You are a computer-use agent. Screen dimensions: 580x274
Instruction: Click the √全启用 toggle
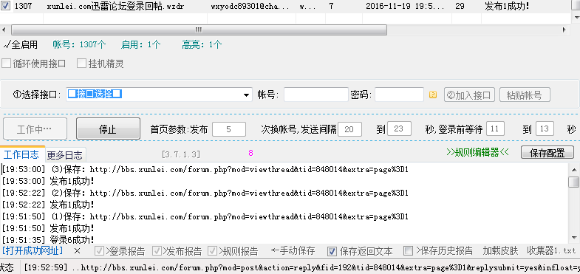pyautogui.click(x=21, y=45)
